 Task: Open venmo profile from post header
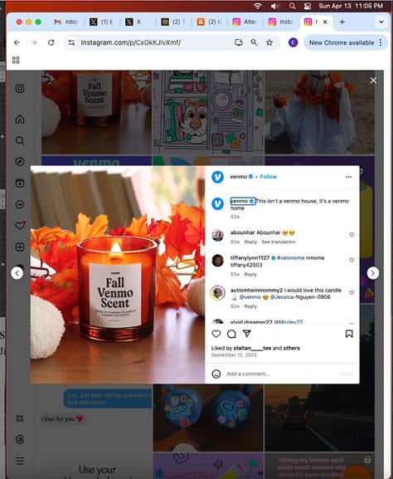pyautogui.click(x=238, y=177)
